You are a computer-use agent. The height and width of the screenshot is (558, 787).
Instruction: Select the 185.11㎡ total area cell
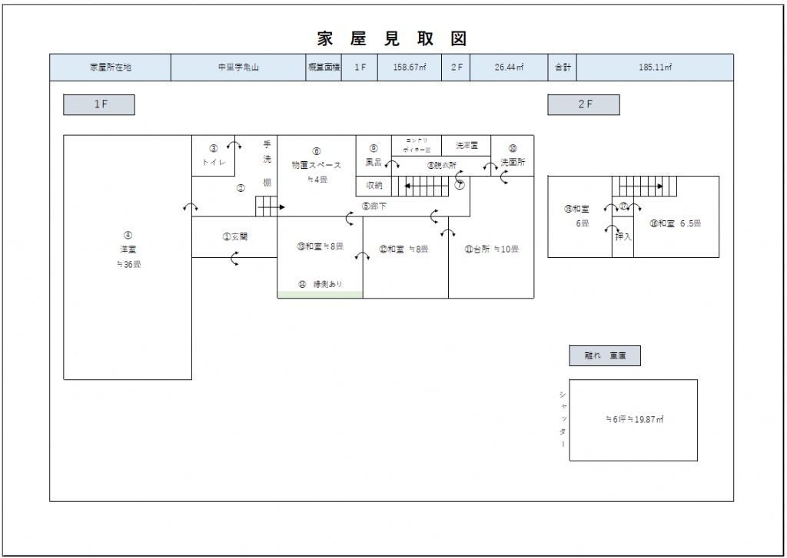pyautogui.click(x=655, y=68)
